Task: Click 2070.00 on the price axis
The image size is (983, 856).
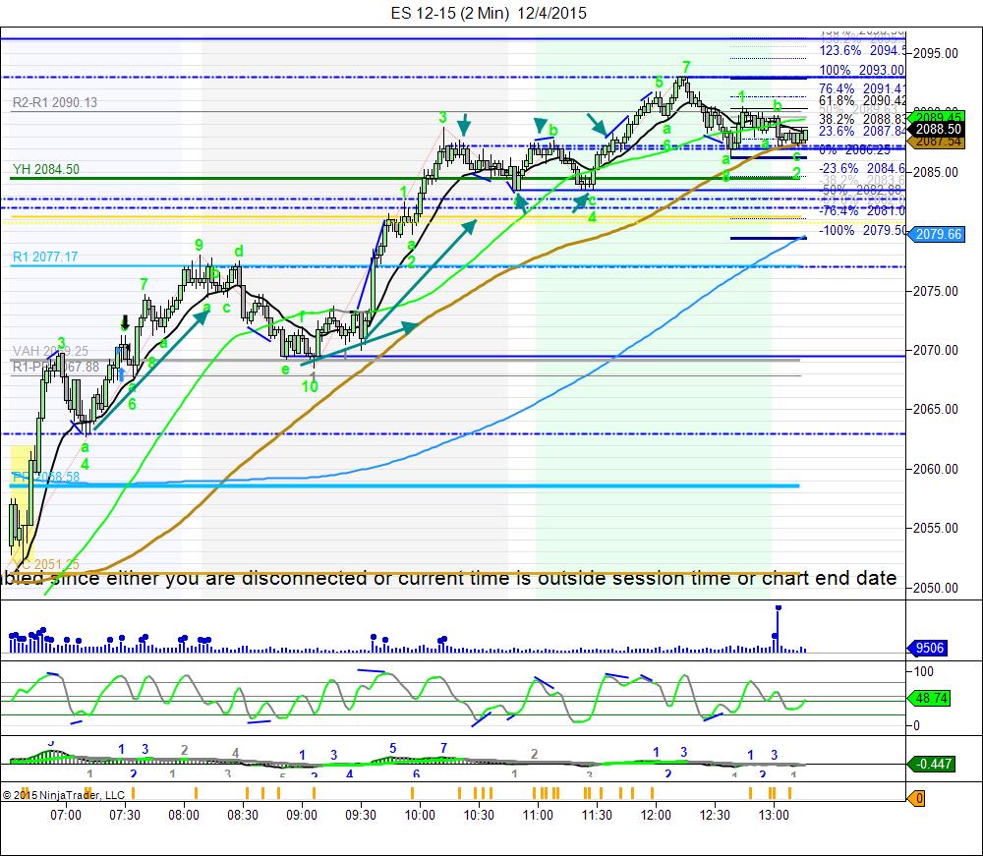Action: click(x=936, y=350)
